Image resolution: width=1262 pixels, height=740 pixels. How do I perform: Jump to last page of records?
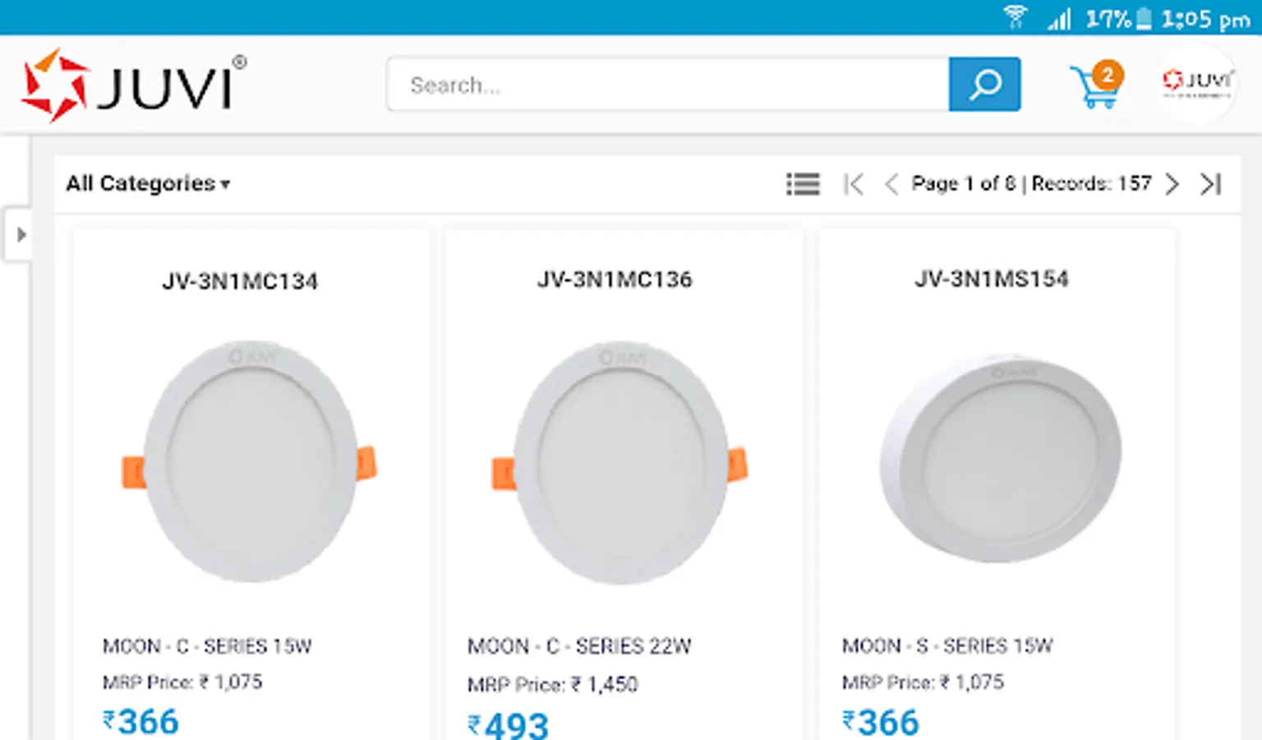(x=1210, y=183)
